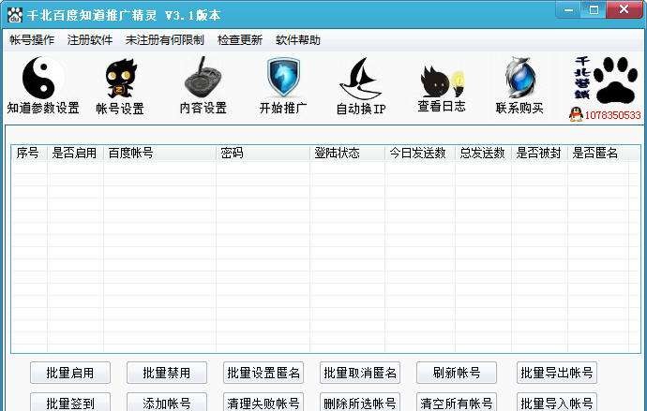Click the 批量启用 button
This screenshot has height=411, width=647.
point(70,373)
